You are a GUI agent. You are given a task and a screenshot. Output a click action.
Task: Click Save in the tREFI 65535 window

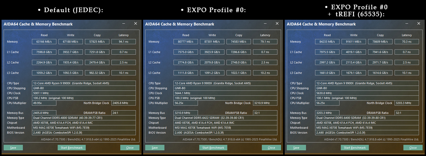tap(296, 148)
